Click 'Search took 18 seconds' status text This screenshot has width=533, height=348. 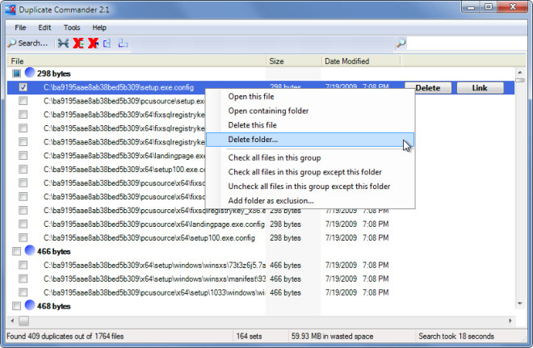(x=456, y=336)
